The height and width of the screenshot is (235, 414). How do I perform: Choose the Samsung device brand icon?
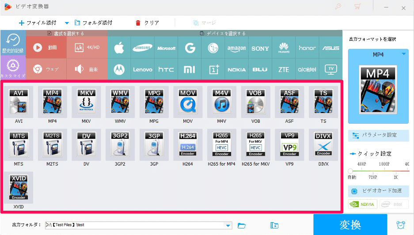point(143,48)
